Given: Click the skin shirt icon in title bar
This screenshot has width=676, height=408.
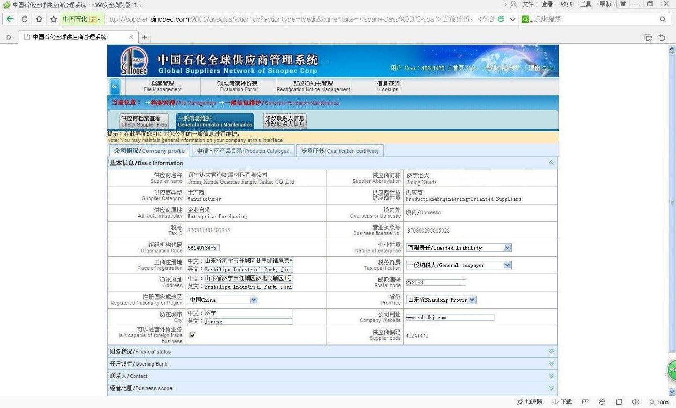Looking at the screenshot, I should coord(623,4).
